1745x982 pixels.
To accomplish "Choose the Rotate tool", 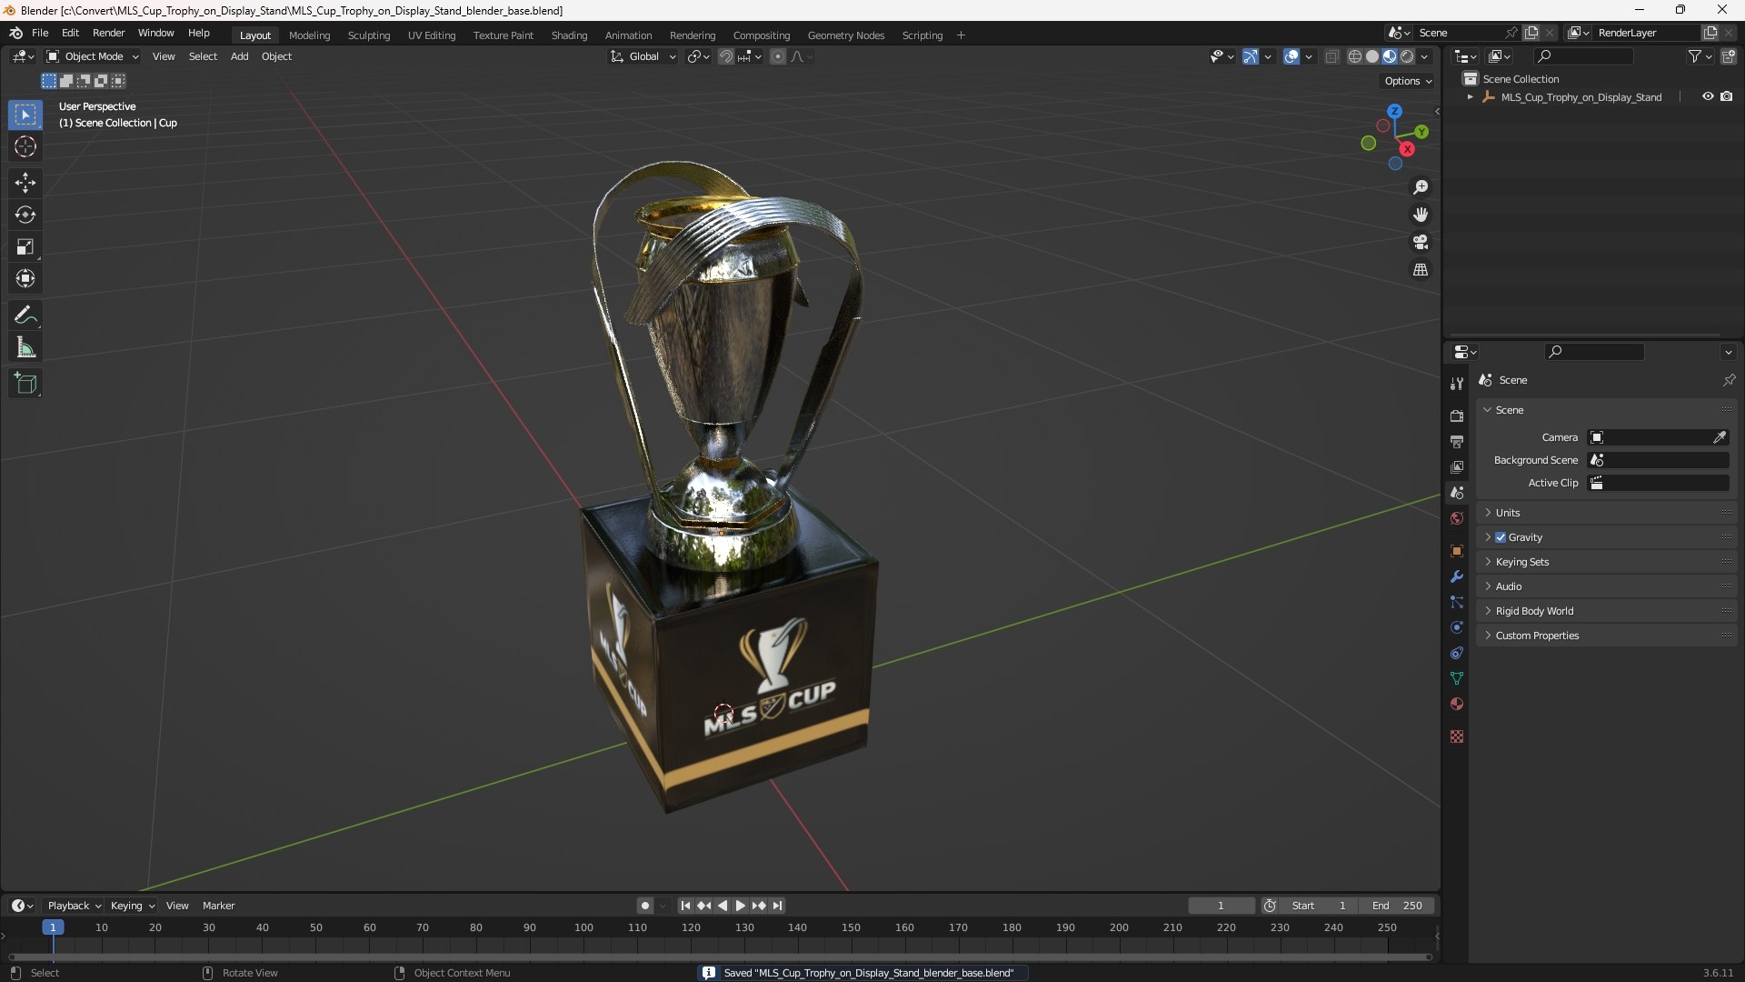I will pyautogui.click(x=25, y=215).
